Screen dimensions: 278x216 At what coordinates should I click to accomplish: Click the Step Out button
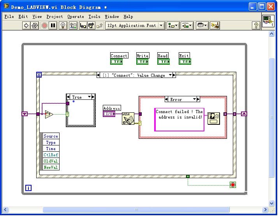point(99,26)
